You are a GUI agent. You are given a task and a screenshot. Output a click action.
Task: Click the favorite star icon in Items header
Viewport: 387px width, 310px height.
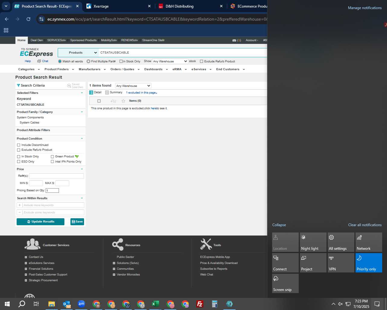click(x=123, y=101)
